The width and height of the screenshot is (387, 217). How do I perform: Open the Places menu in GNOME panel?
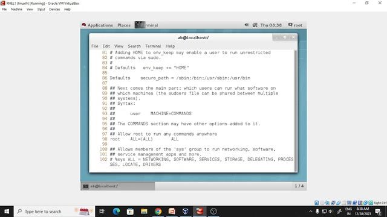click(x=124, y=25)
